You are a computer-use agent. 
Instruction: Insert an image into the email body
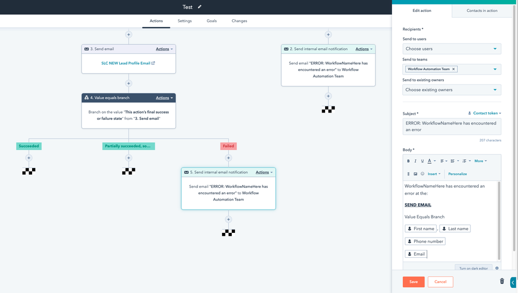415,174
